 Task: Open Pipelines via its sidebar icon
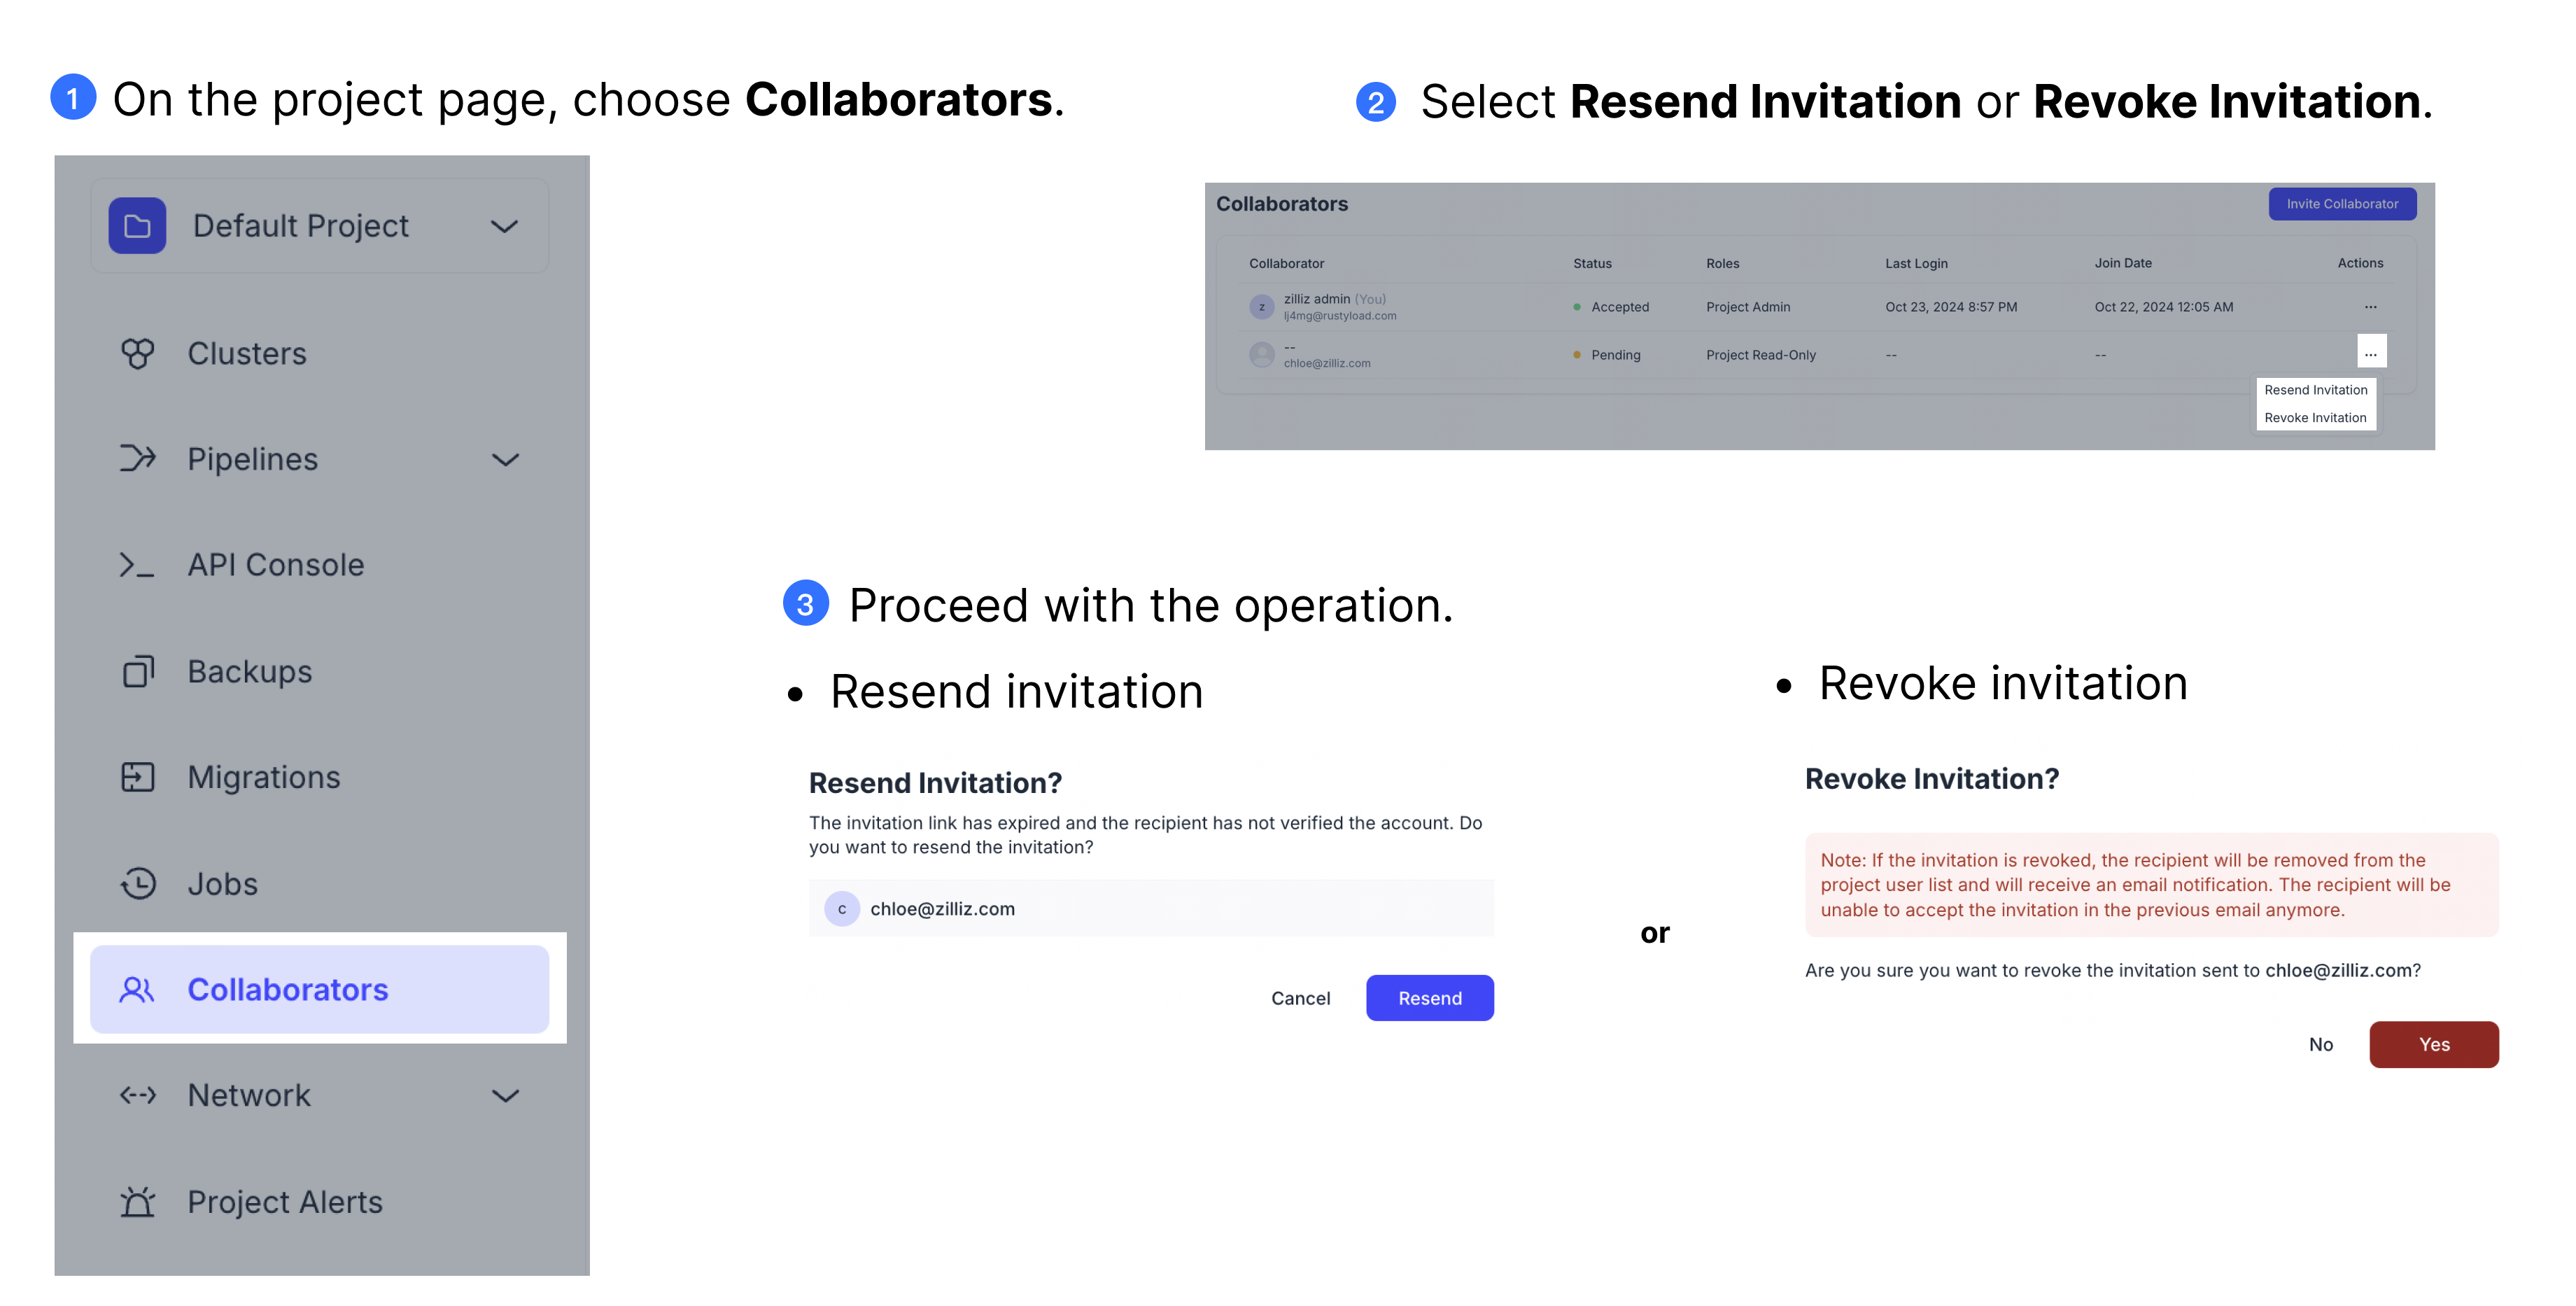[x=139, y=459]
